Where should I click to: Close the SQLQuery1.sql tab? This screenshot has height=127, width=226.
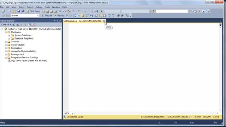point(104,21)
